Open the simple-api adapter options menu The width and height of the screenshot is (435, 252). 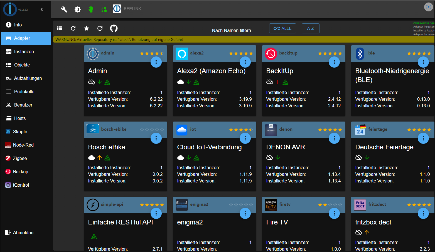[156, 213]
